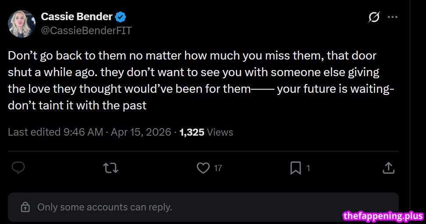426x224 pixels.
Task: Click the padlock icon in reply notice
Action: (25, 207)
